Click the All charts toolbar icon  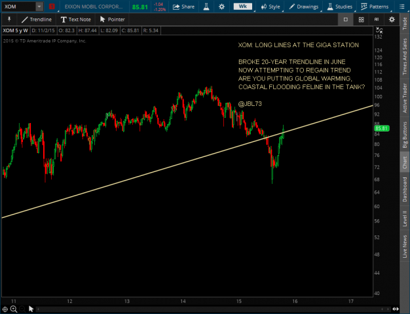377,20
